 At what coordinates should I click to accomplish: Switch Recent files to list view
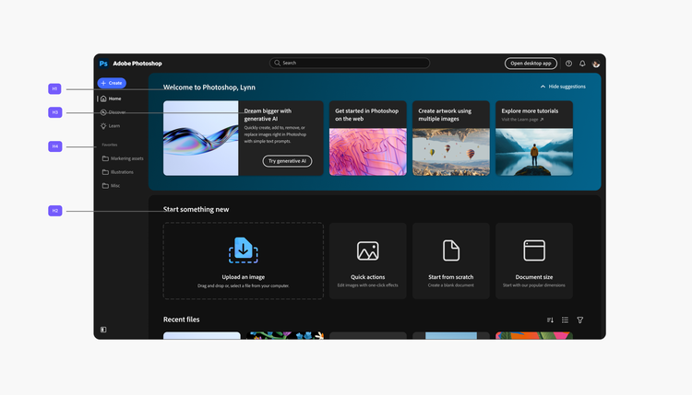coord(565,320)
